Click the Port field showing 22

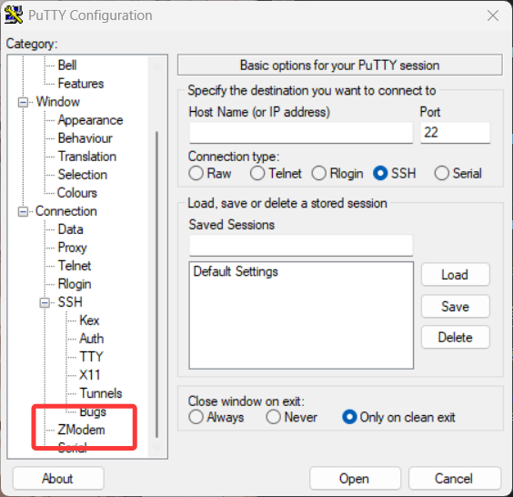pos(456,133)
